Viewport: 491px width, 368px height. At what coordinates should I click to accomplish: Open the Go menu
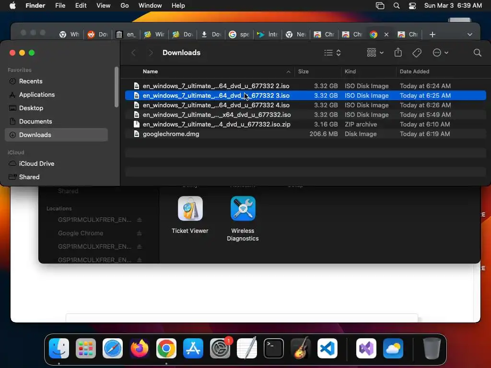point(125,6)
